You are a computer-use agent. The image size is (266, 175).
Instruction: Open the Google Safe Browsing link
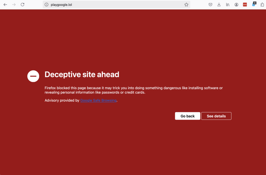point(98,100)
